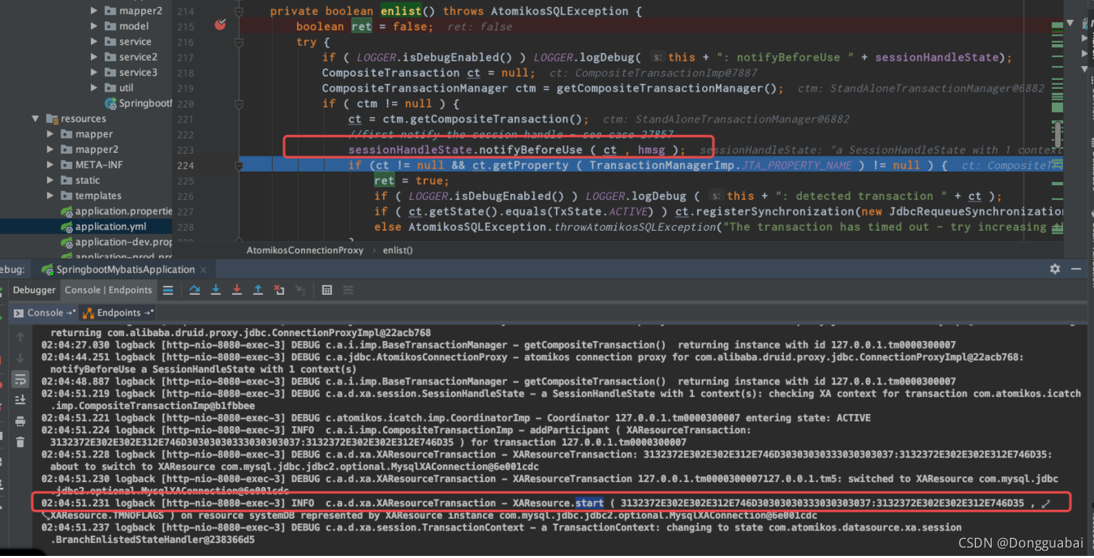Screen dimensions: 1094x558
Task: Click console scroll down arrow
Action: [x=20, y=358]
